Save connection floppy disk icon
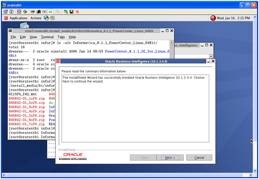 (x=72, y=12)
